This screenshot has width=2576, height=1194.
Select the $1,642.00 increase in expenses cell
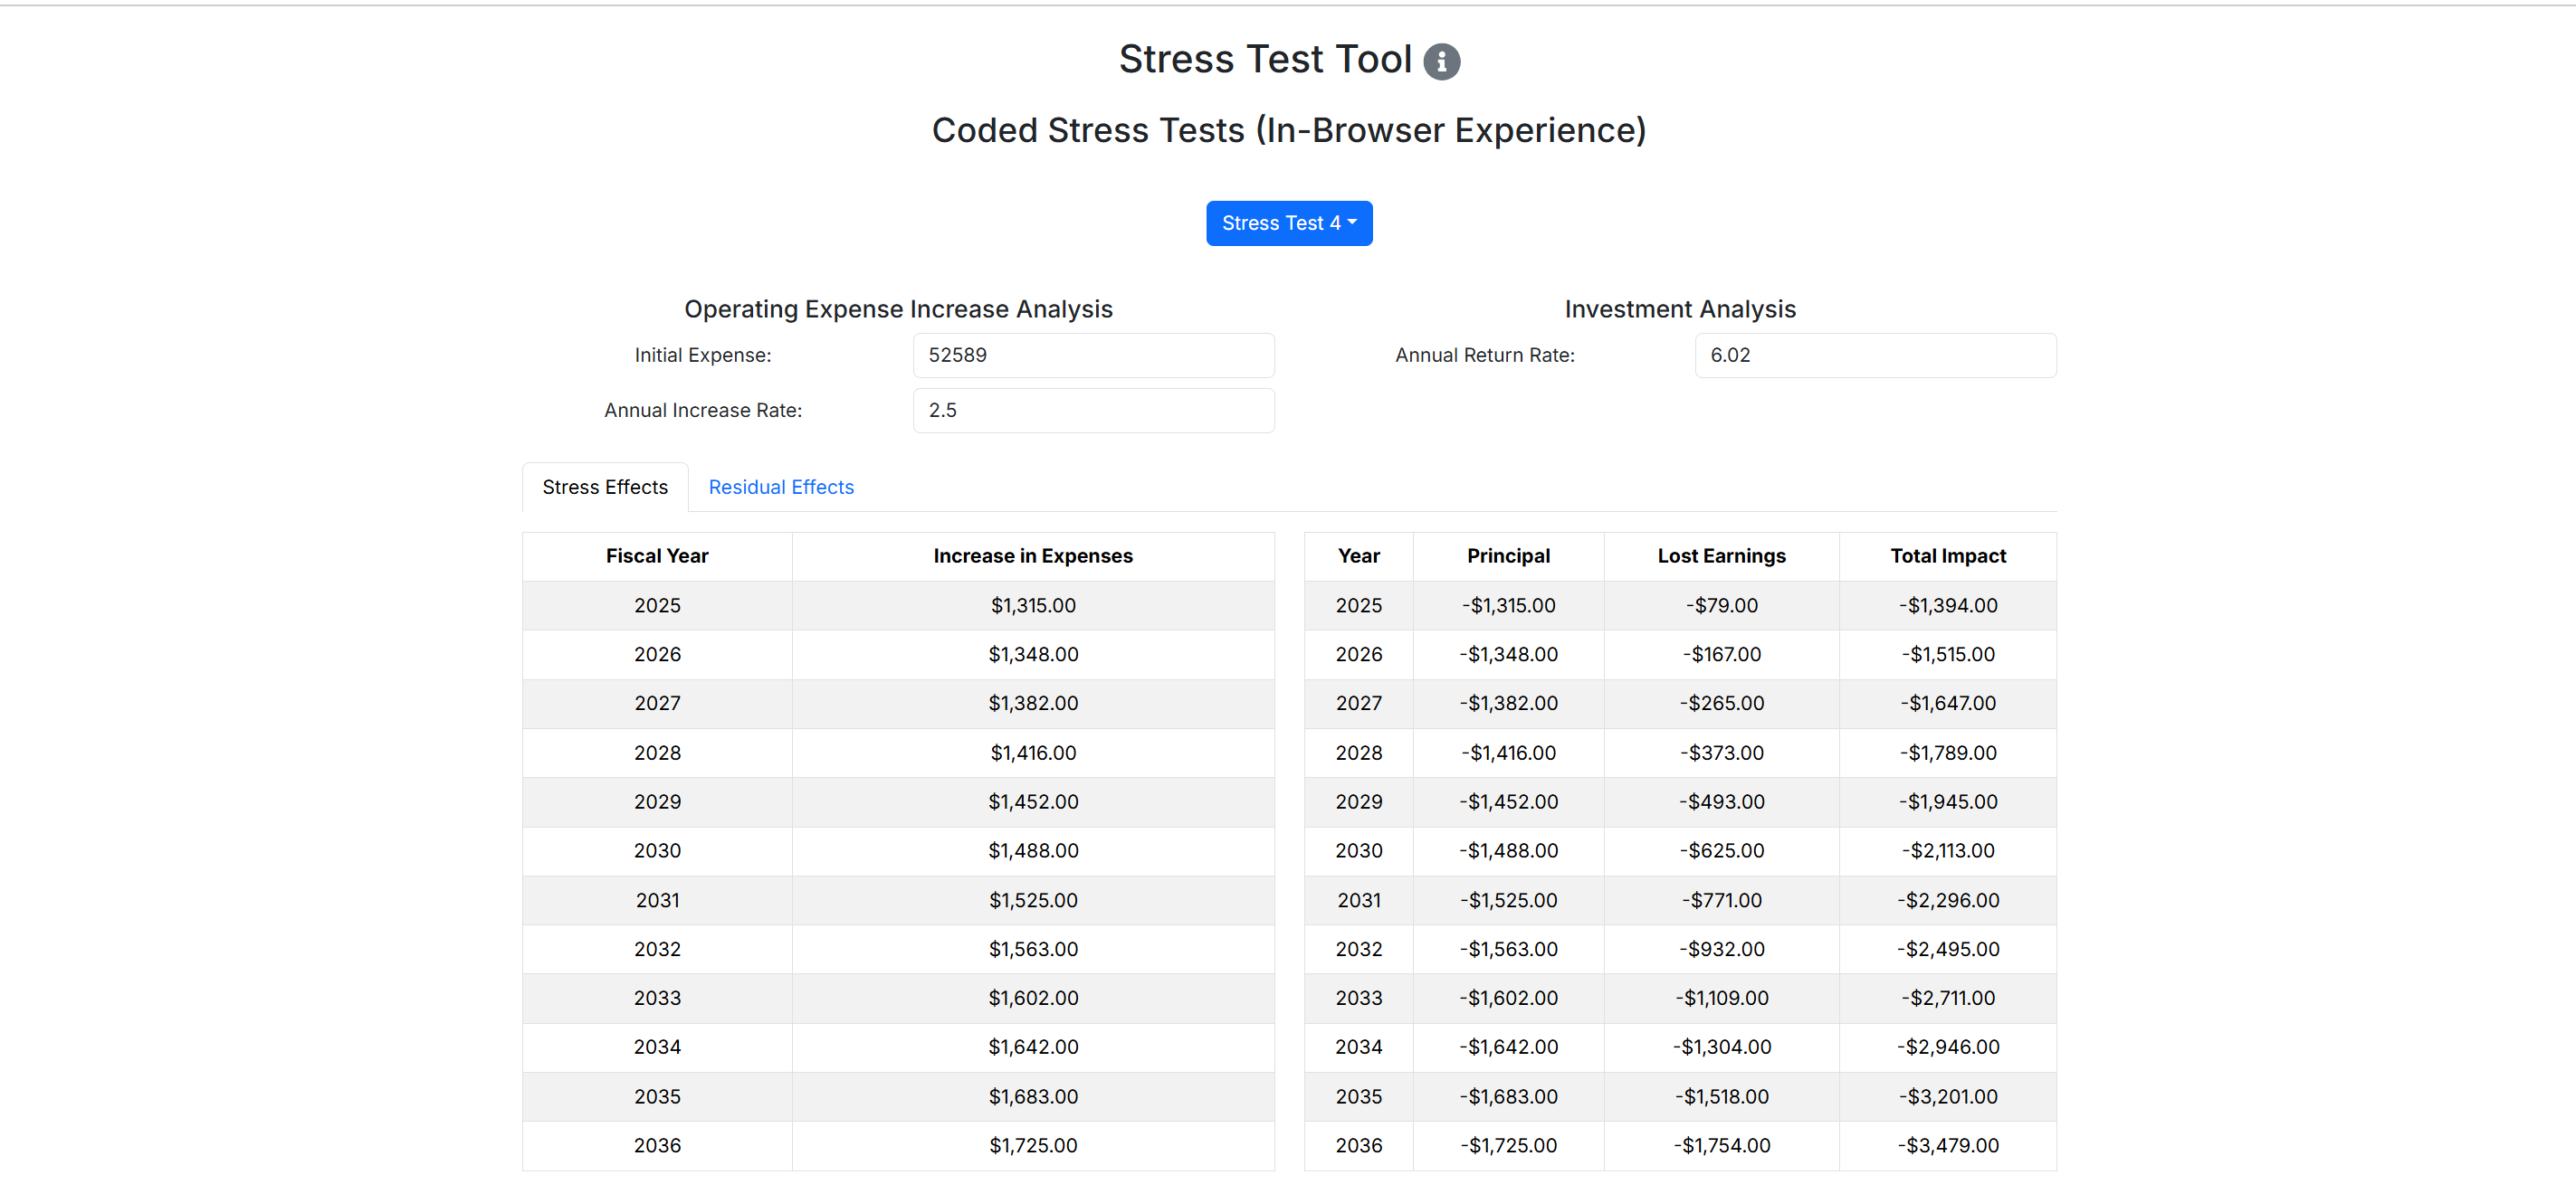coord(1033,1047)
